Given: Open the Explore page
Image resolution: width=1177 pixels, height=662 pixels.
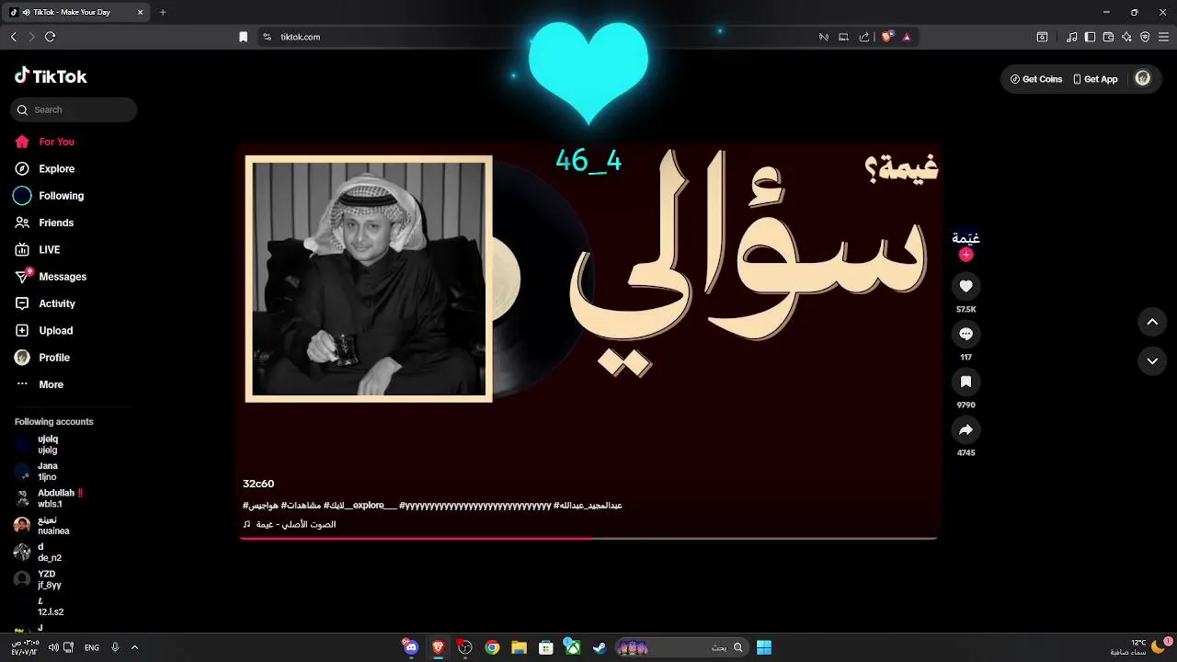Looking at the screenshot, I should (44, 168).
